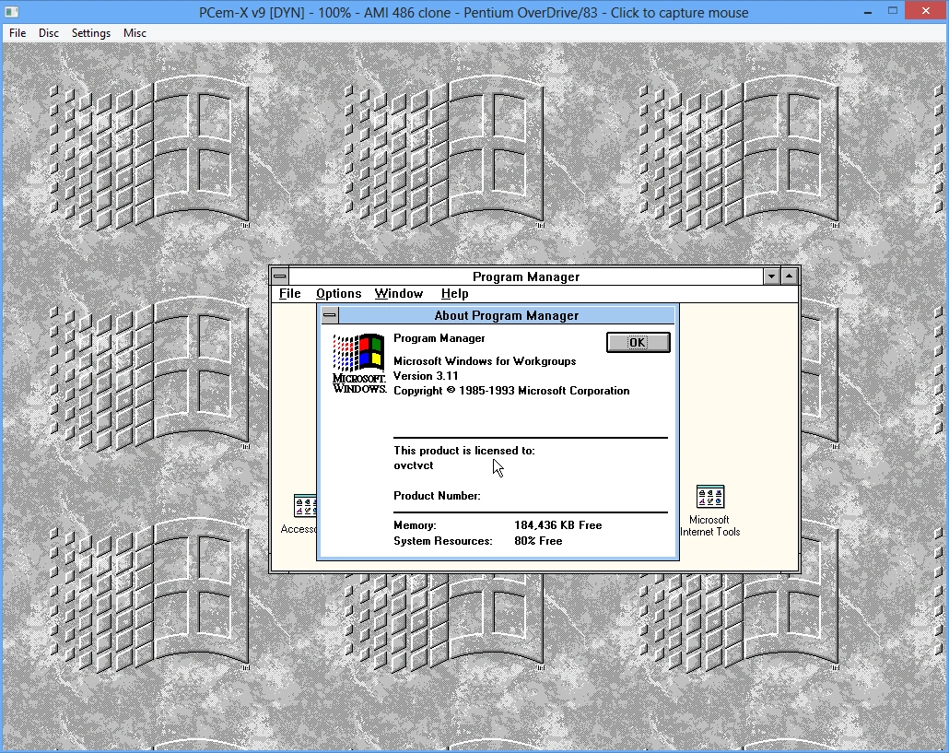Select the Accessories group icon

[x=299, y=514]
